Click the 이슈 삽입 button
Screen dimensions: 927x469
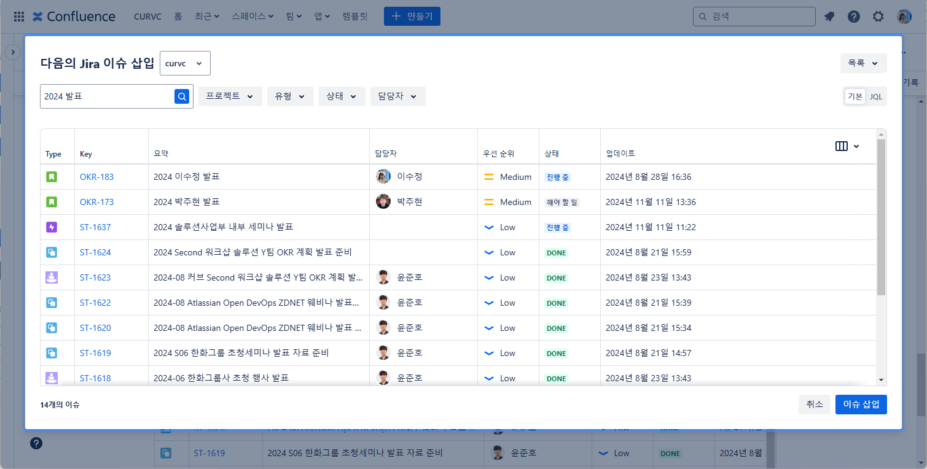(861, 405)
